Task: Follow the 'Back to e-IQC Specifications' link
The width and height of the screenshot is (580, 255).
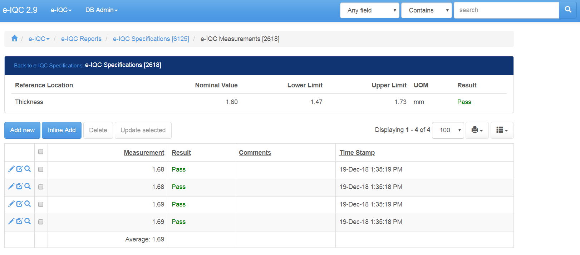Action: [x=48, y=66]
